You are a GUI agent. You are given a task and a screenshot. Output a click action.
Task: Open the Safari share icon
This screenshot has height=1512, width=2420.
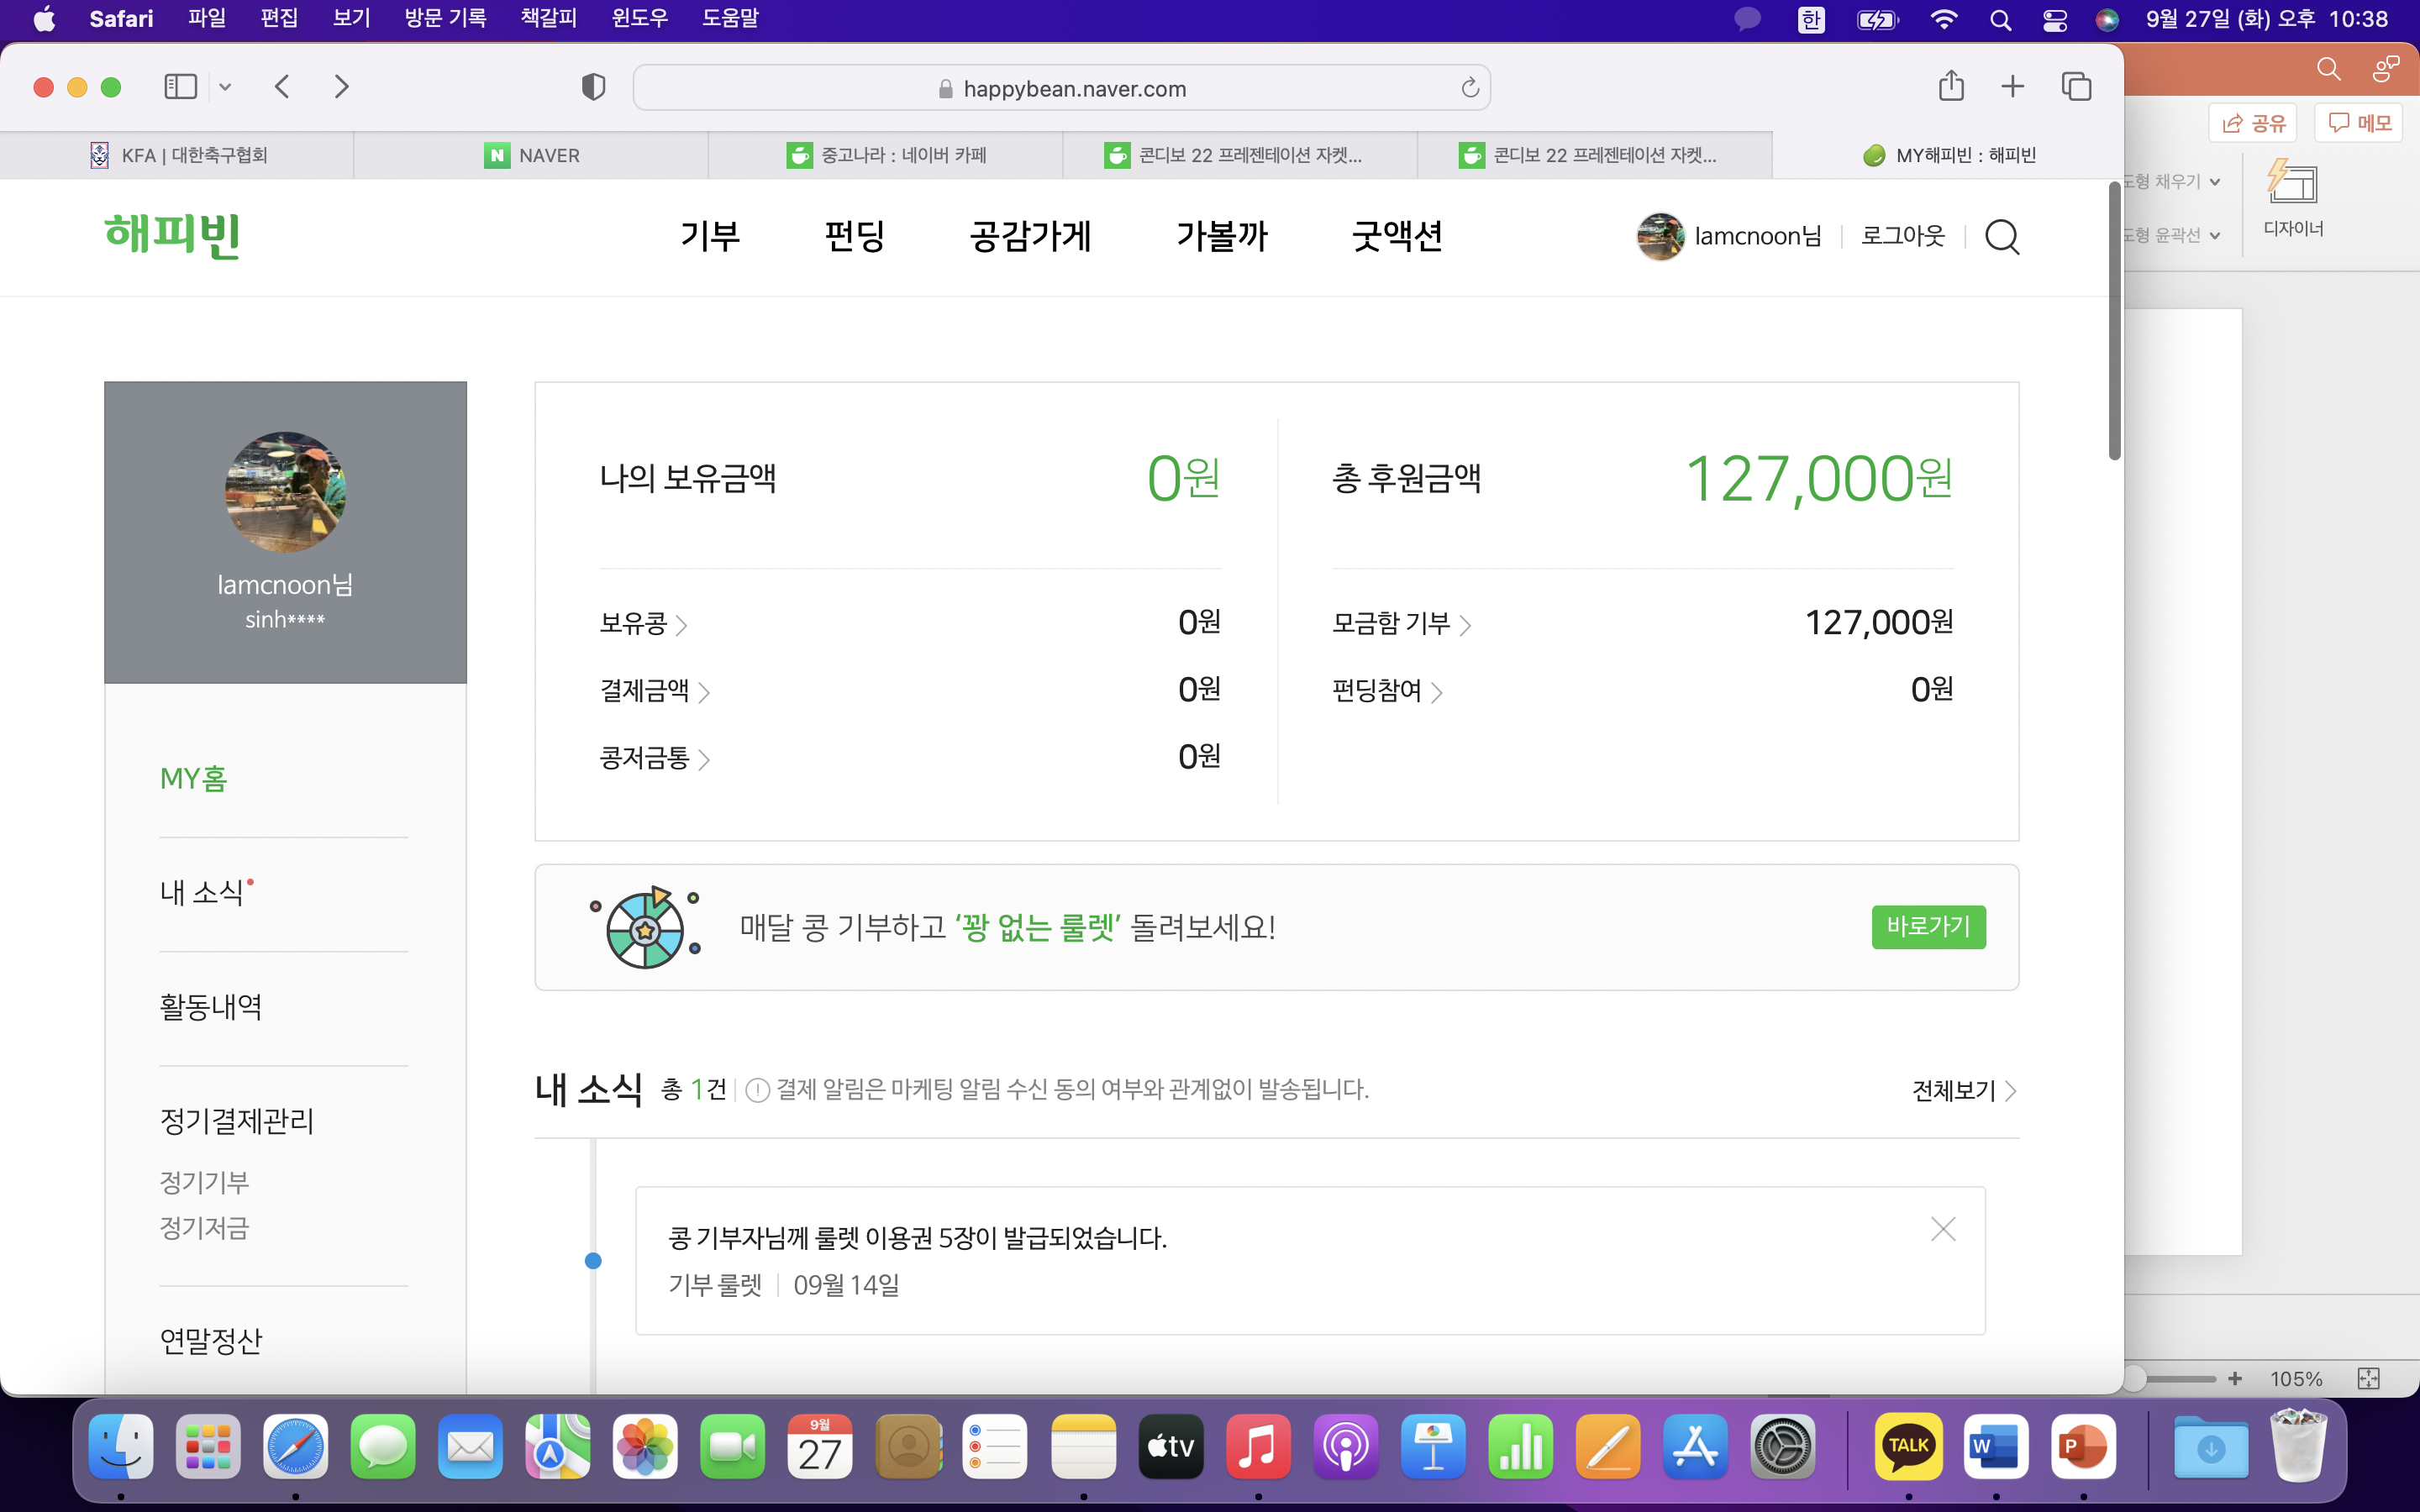(x=1951, y=86)
